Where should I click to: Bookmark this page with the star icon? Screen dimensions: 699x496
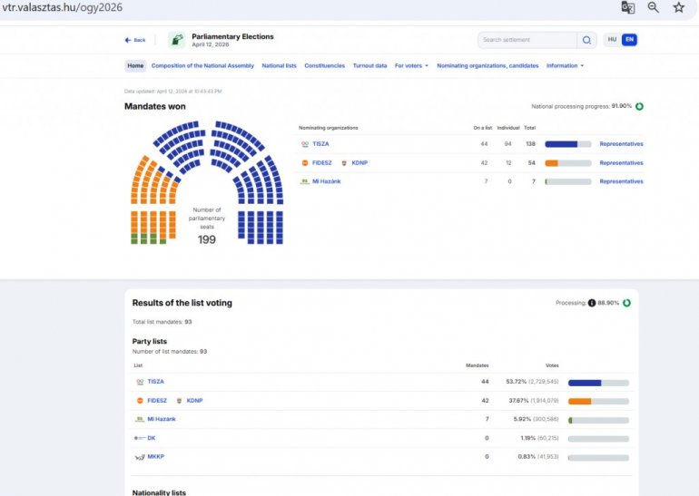pyautogui.click(x=678, y=7)
